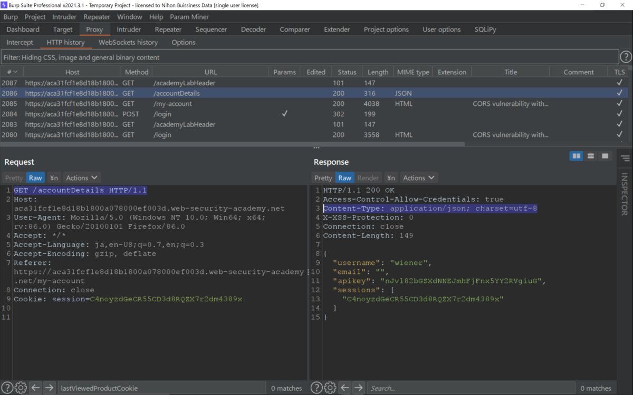This screenshot has height=395, width=633.
Task: Go to previous match in response search
Action: [x=345, y=388]
